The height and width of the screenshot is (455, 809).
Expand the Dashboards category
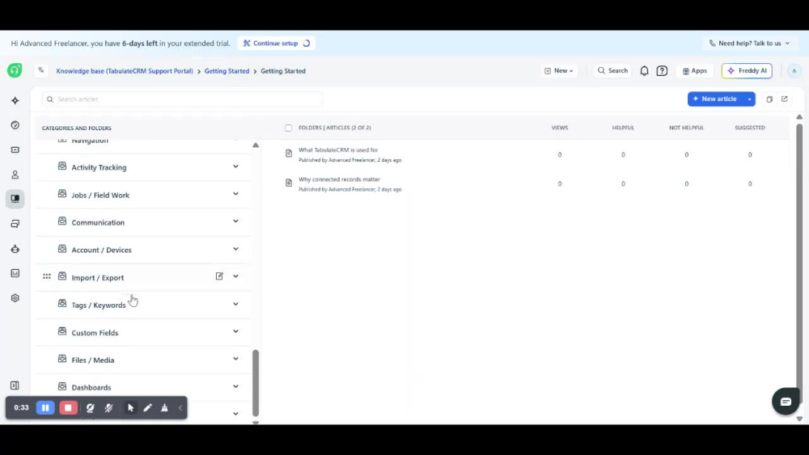235,386
